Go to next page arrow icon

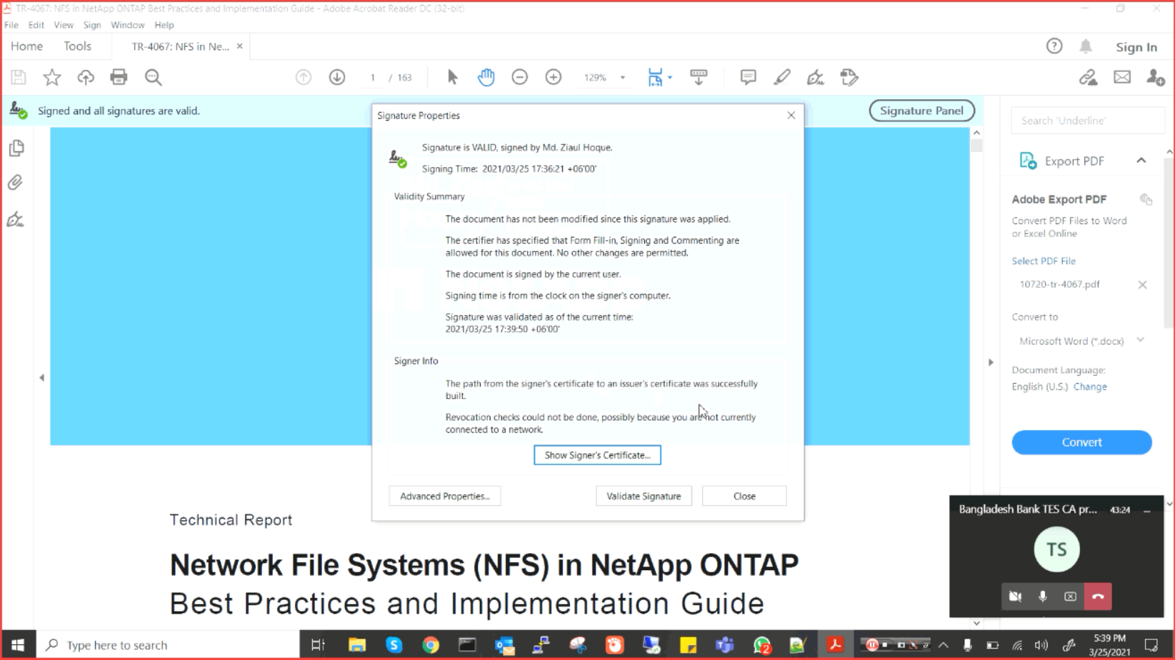(337, 77)
